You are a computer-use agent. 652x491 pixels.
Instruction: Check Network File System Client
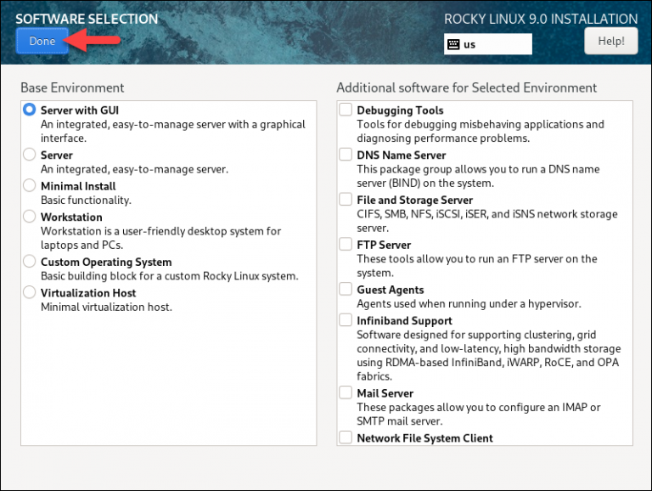[x=346, y=437]
